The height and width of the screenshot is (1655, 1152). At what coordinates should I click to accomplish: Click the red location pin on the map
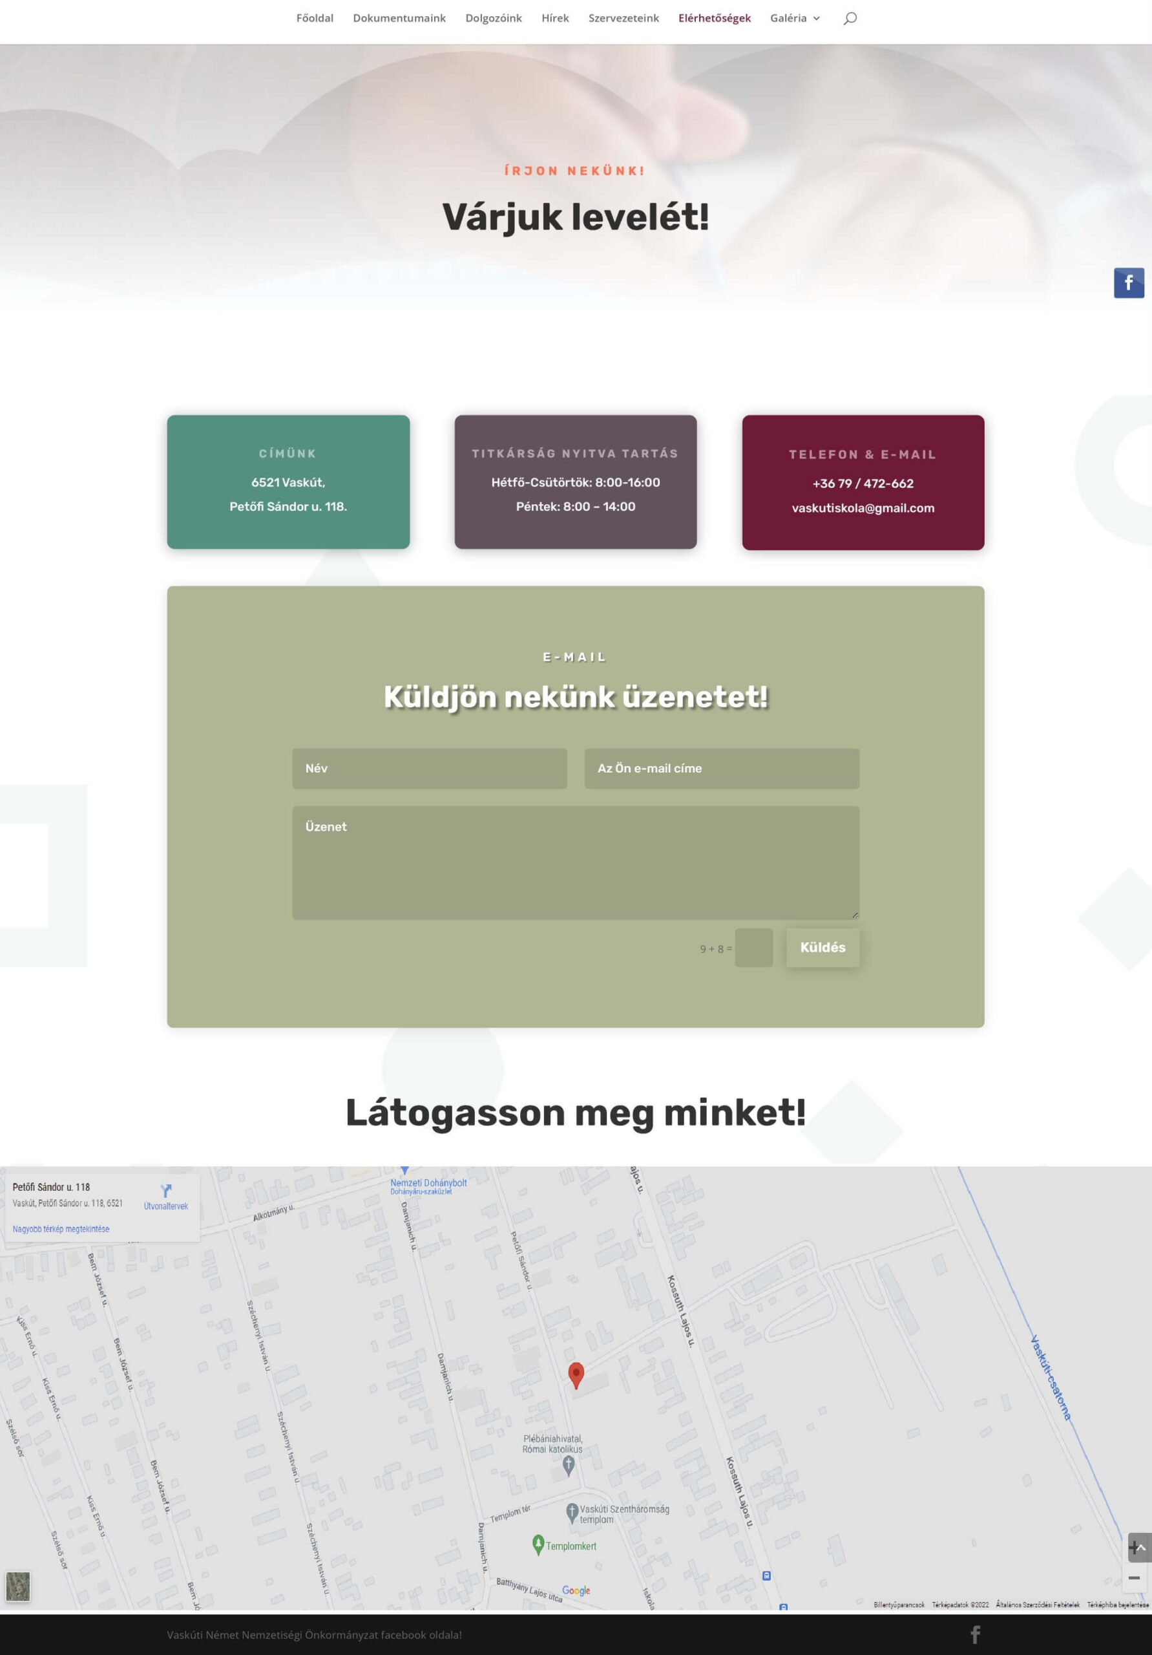point(576,1373)
